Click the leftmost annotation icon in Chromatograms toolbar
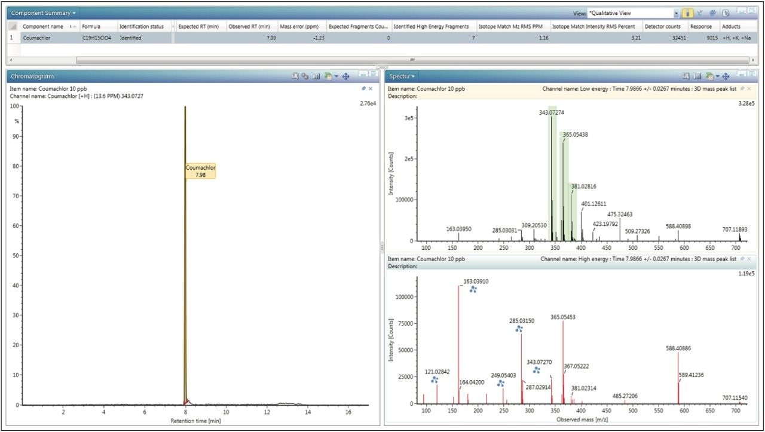765x432 pixels. click(295, 76)
